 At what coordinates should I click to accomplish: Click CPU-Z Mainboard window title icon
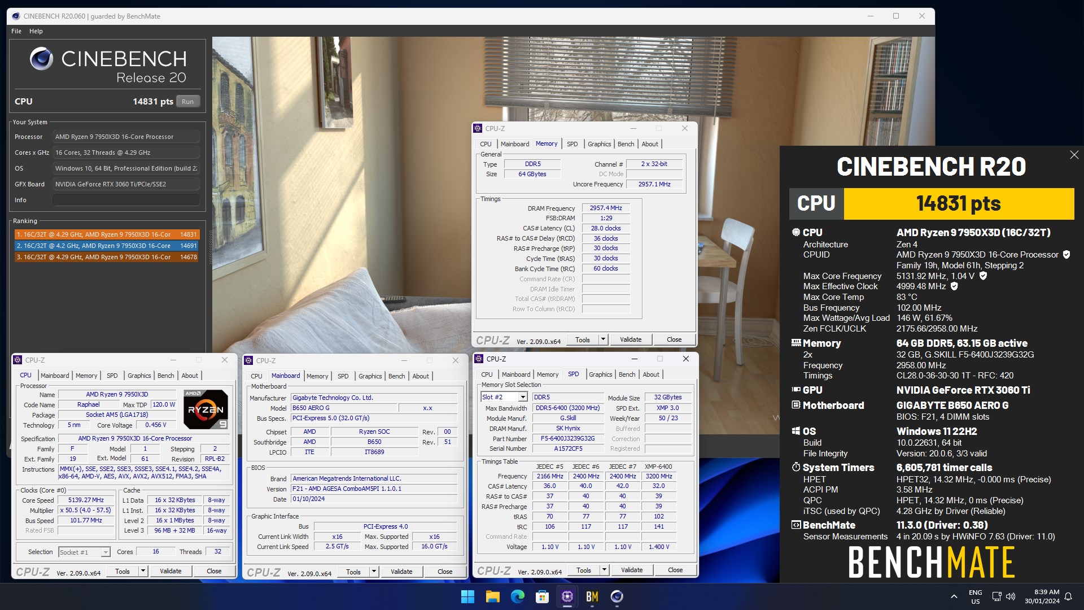(248, 360)
